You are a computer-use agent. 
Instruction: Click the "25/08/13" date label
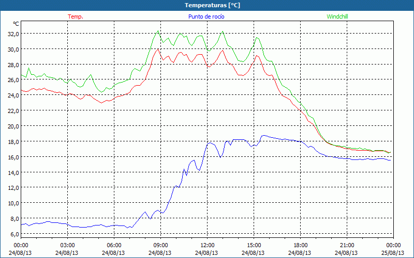[393, 253]
